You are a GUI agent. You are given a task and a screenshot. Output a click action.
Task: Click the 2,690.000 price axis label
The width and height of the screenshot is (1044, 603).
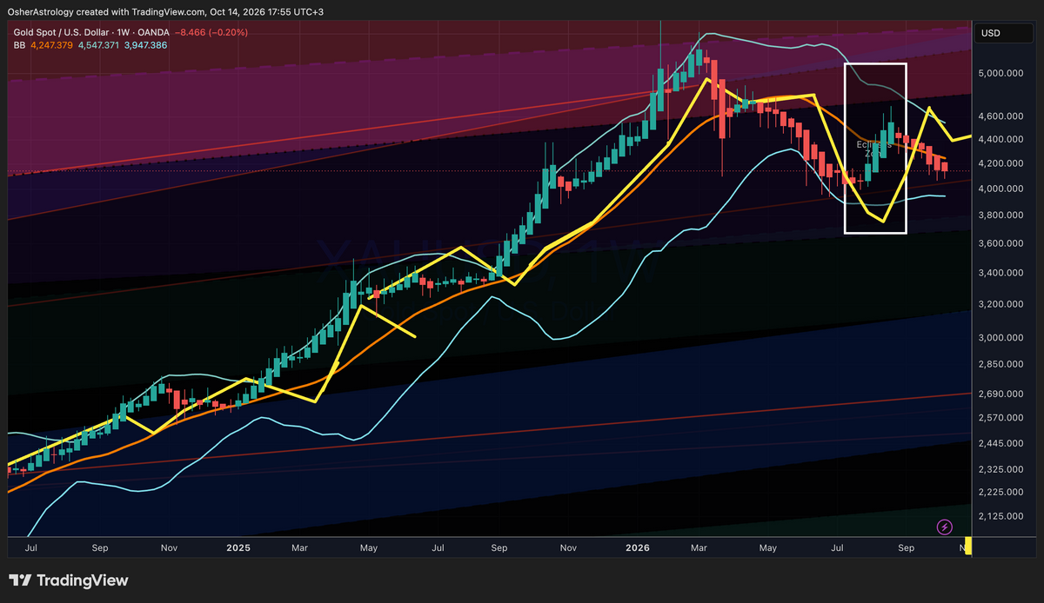click(x=999, y=394)
